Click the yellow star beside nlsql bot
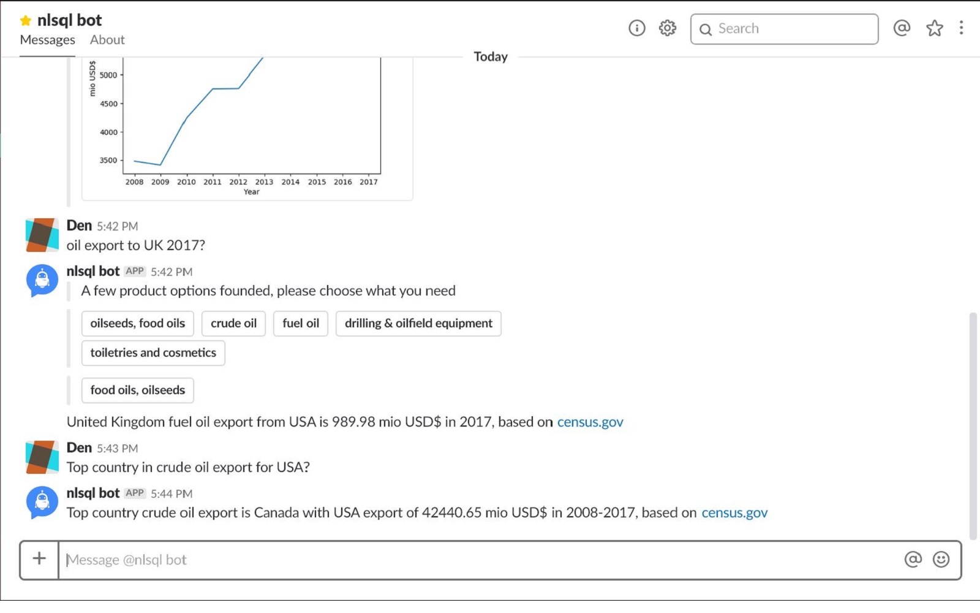Image resolution: width=980 pixels, height=613 pixels. [x=26, y=21]
